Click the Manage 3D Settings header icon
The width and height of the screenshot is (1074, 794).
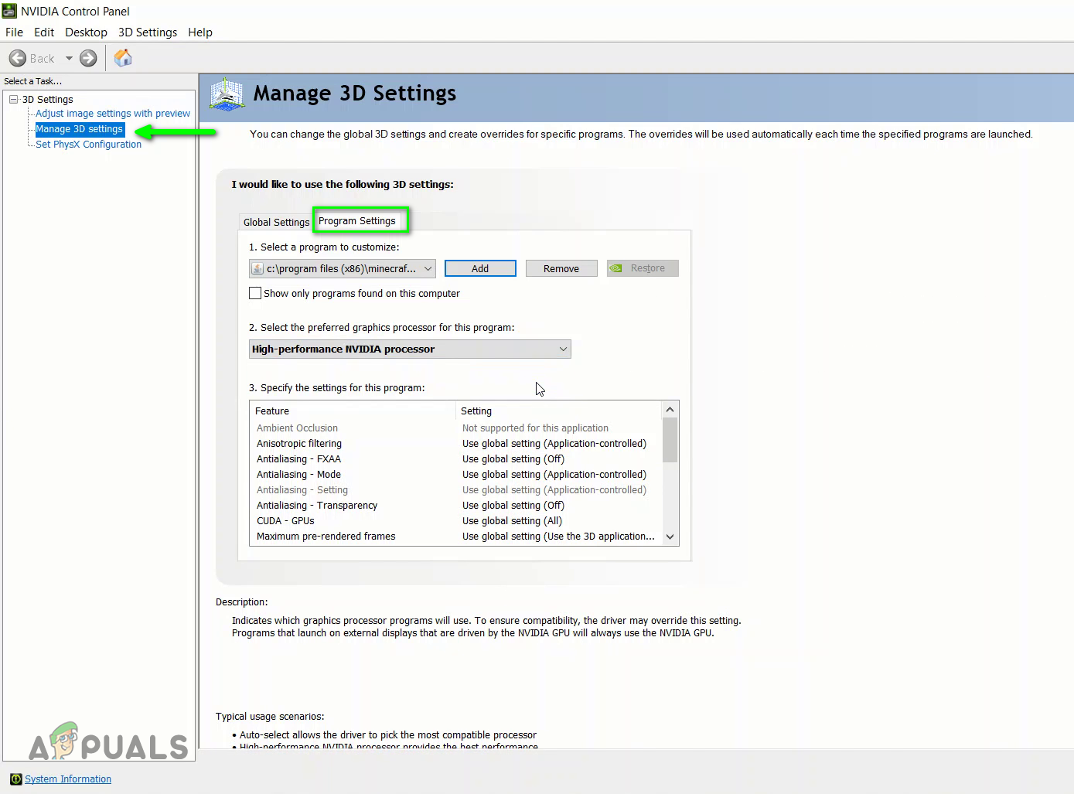pyautogui.click(x=227, y=94)
